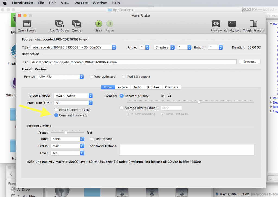Open the Title dropdown
Image resolution: width=278 pixels, height=197 pixels.
pyautogui.click(x=74, y=47)
